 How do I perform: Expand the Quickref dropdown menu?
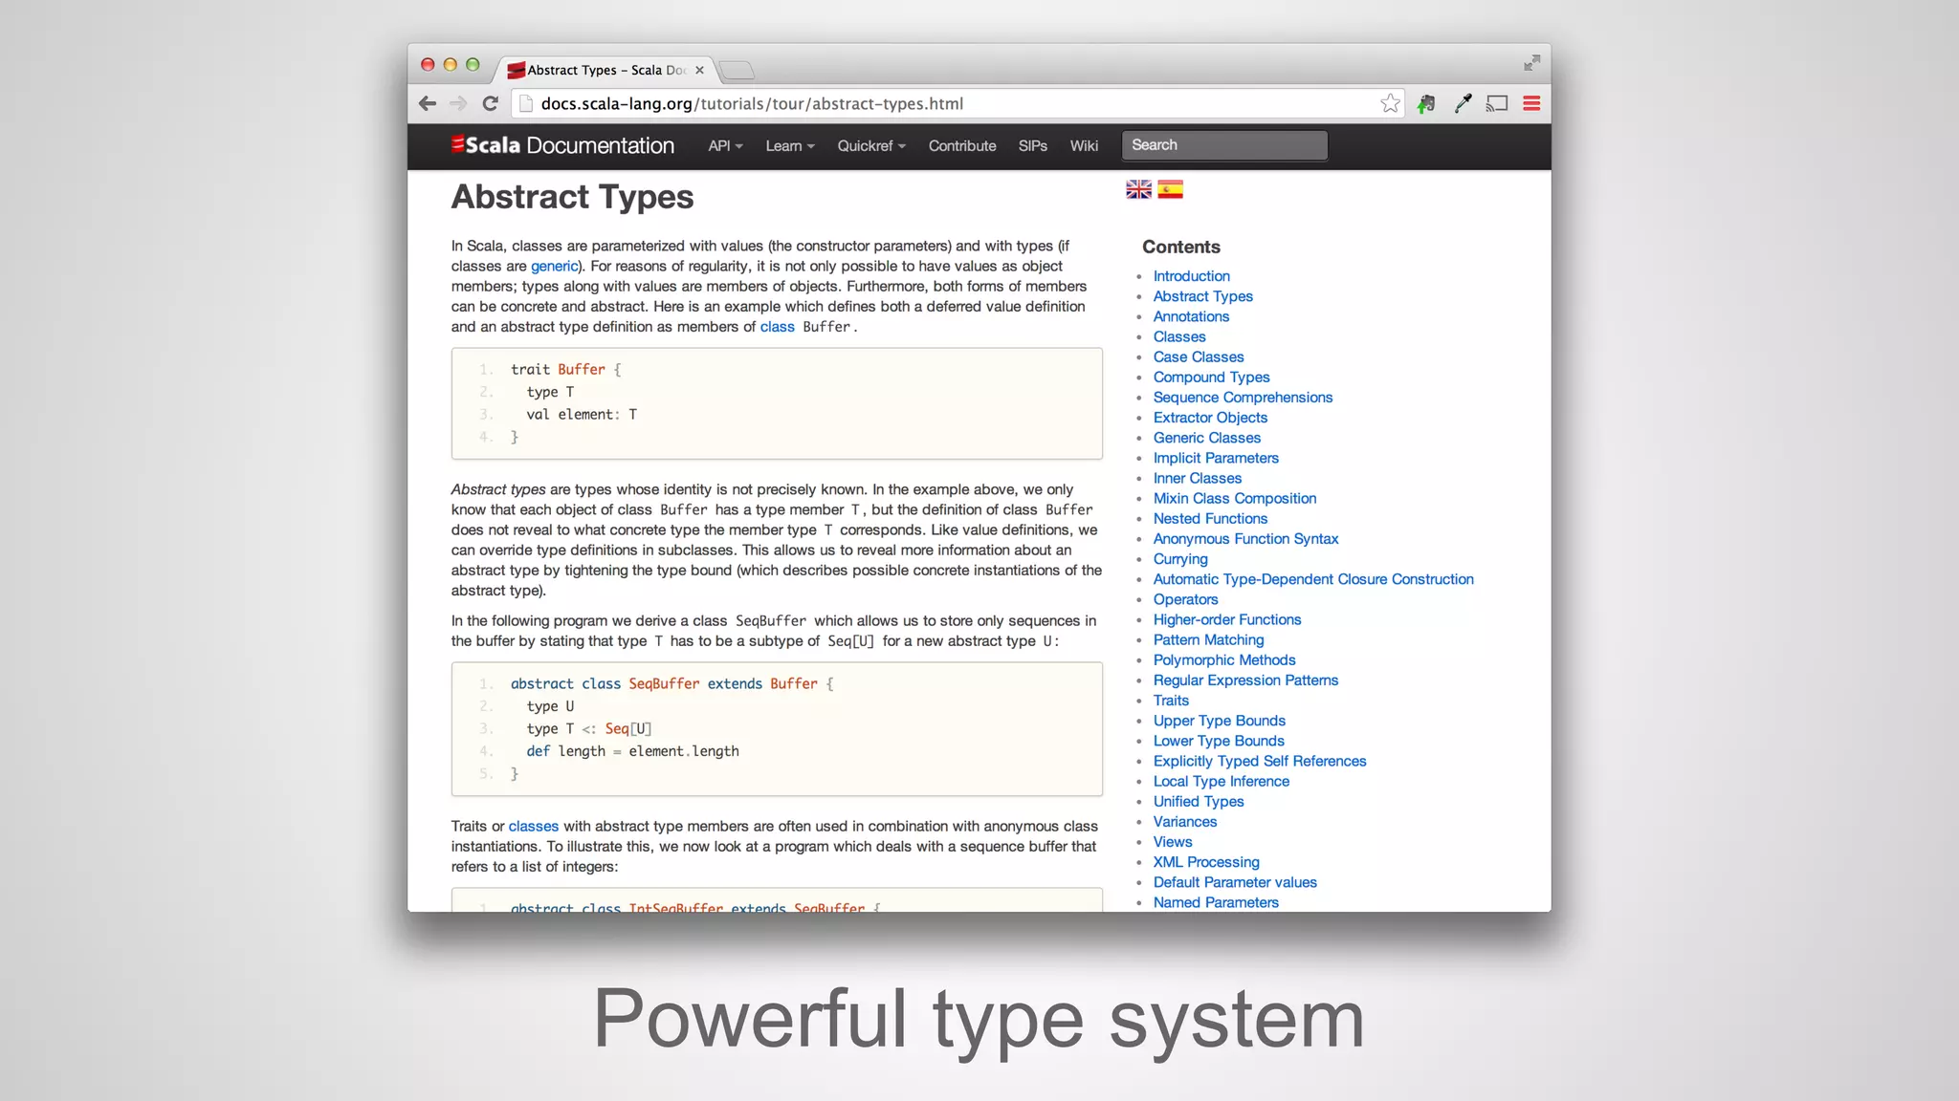click(x=870, y=145)
